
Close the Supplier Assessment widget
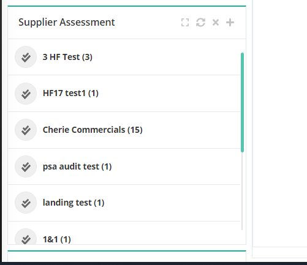(216, 22)
